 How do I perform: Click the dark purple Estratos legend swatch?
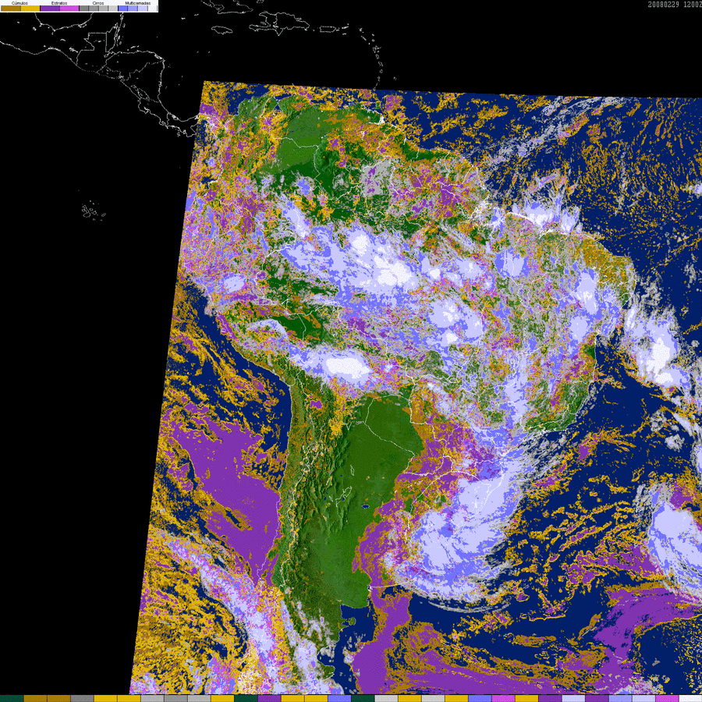point(50,8)
